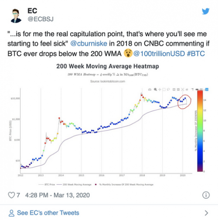Toggle BTC Price legend series
The height and width of the screenshot is (220, 218).
click(47, 185)
